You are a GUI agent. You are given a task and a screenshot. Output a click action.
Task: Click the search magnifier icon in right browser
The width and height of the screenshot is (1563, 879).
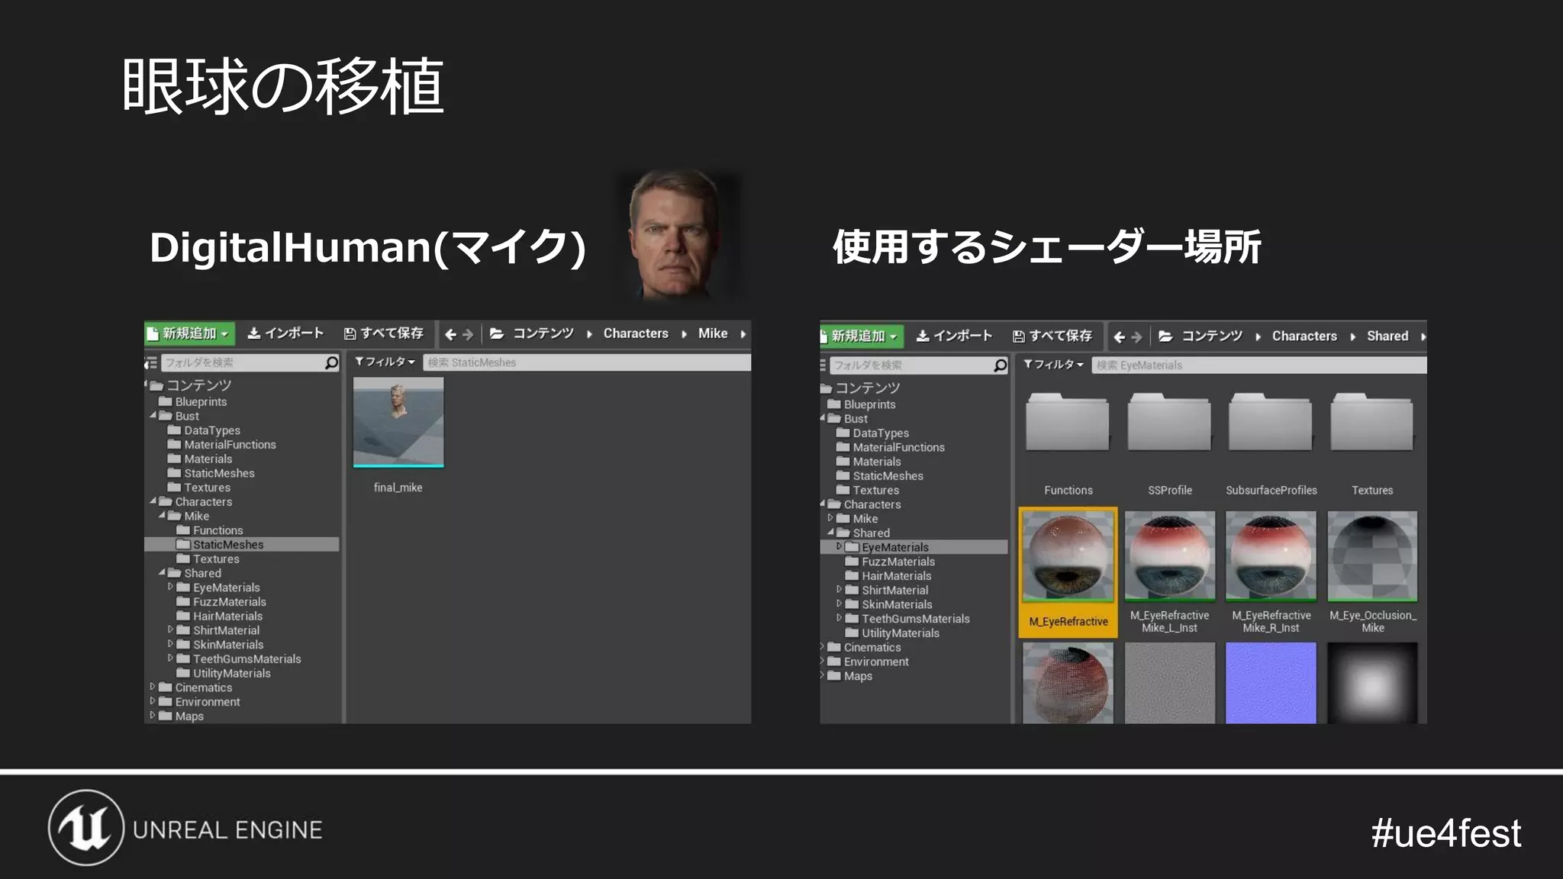click(x=1000, y=365)
